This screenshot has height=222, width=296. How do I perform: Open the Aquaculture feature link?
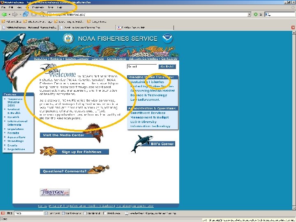click(16, 137)
